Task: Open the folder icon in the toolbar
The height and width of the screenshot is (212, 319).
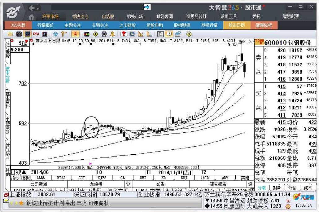Action: [x=11, y=34]
